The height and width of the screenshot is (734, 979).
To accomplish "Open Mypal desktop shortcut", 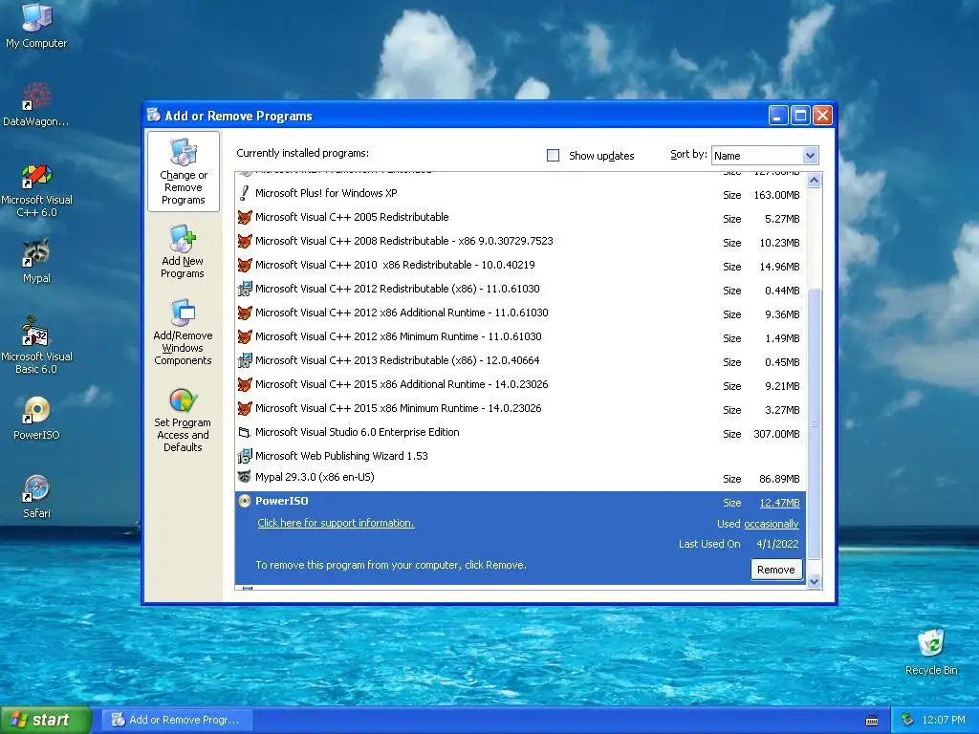I will (36, 260).
